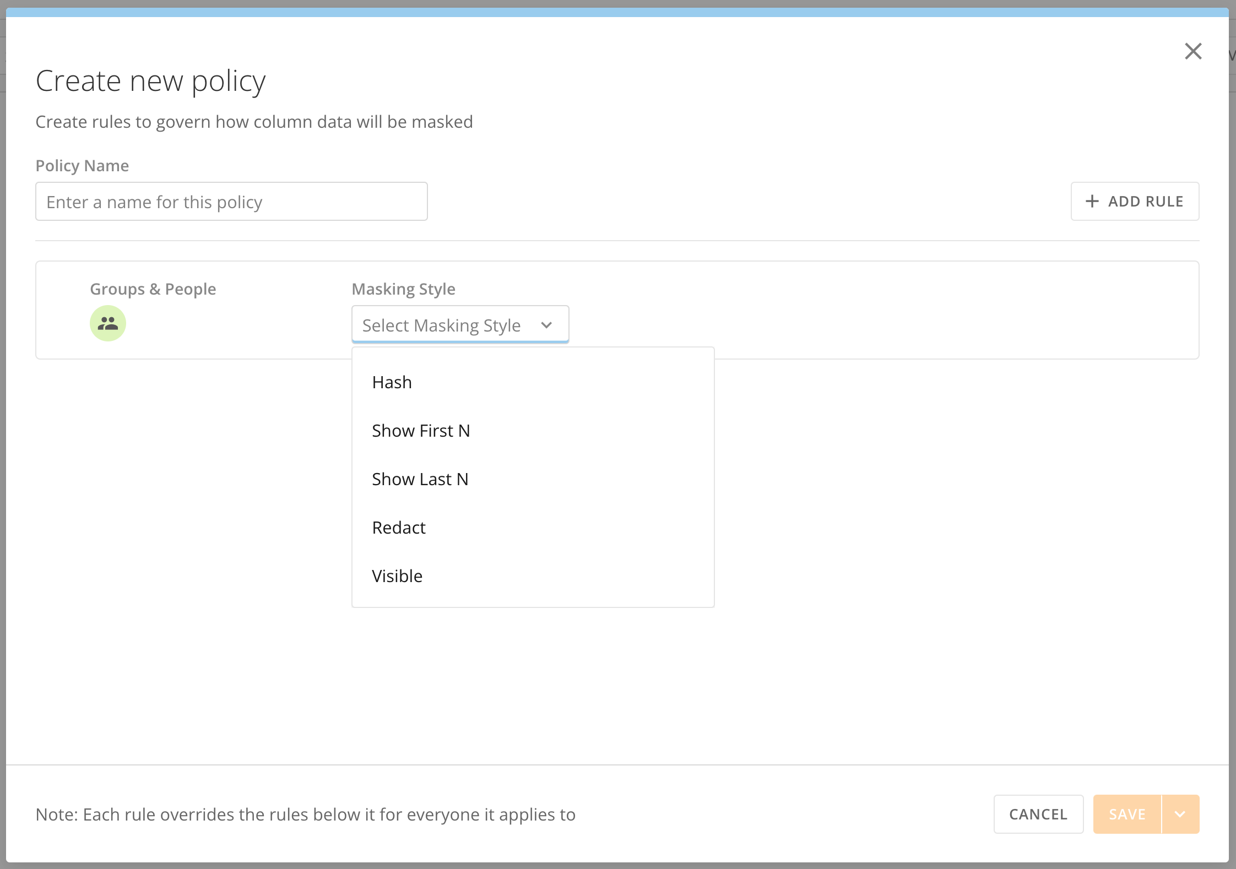Click the Add Rule button label
The width and height of the screenshot is (1236, 869).
point(1146,202)
